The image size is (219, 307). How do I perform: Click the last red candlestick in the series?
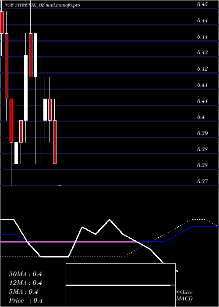(x=55, y=142)
